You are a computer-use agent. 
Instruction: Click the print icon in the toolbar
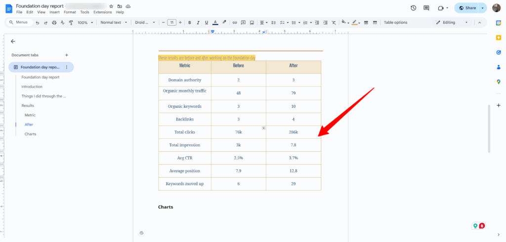[54, 22]
